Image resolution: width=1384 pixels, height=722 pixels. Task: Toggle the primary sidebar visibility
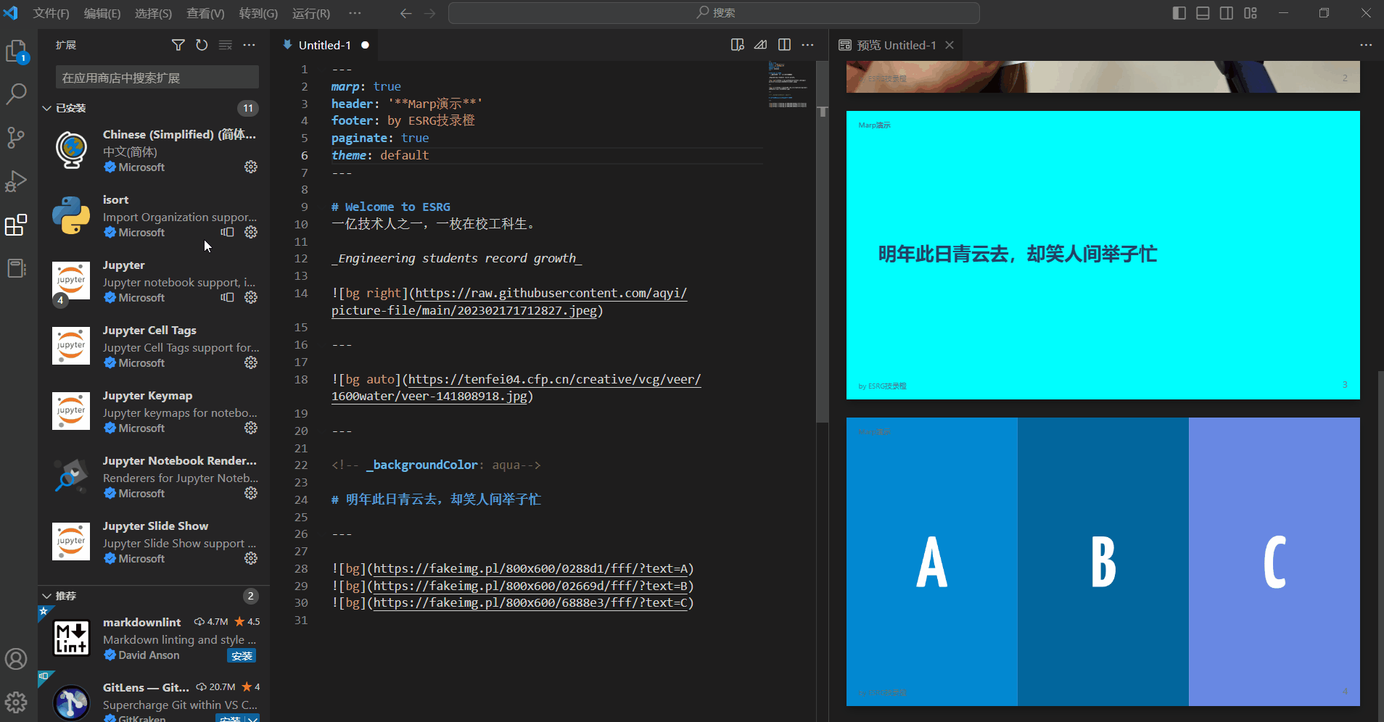(1178, 12)
